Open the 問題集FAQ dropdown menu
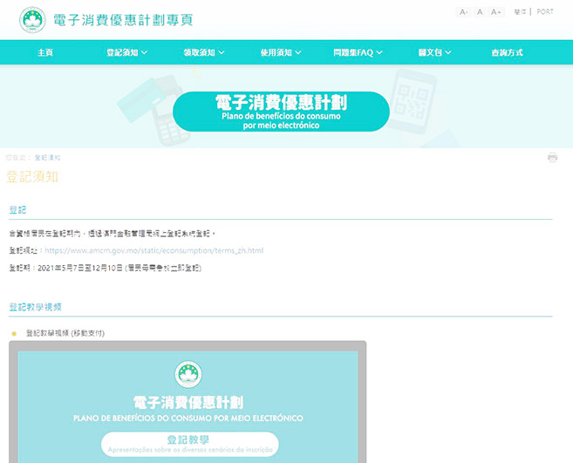 (x=358, y=52)
